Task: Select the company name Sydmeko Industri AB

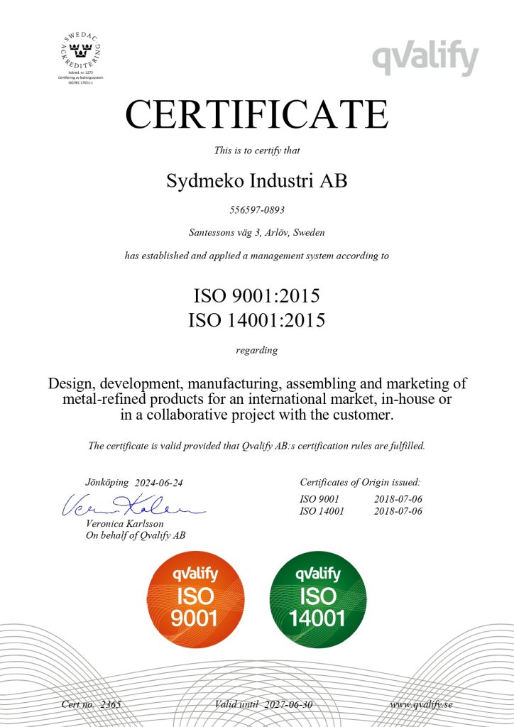Action: 256,181
